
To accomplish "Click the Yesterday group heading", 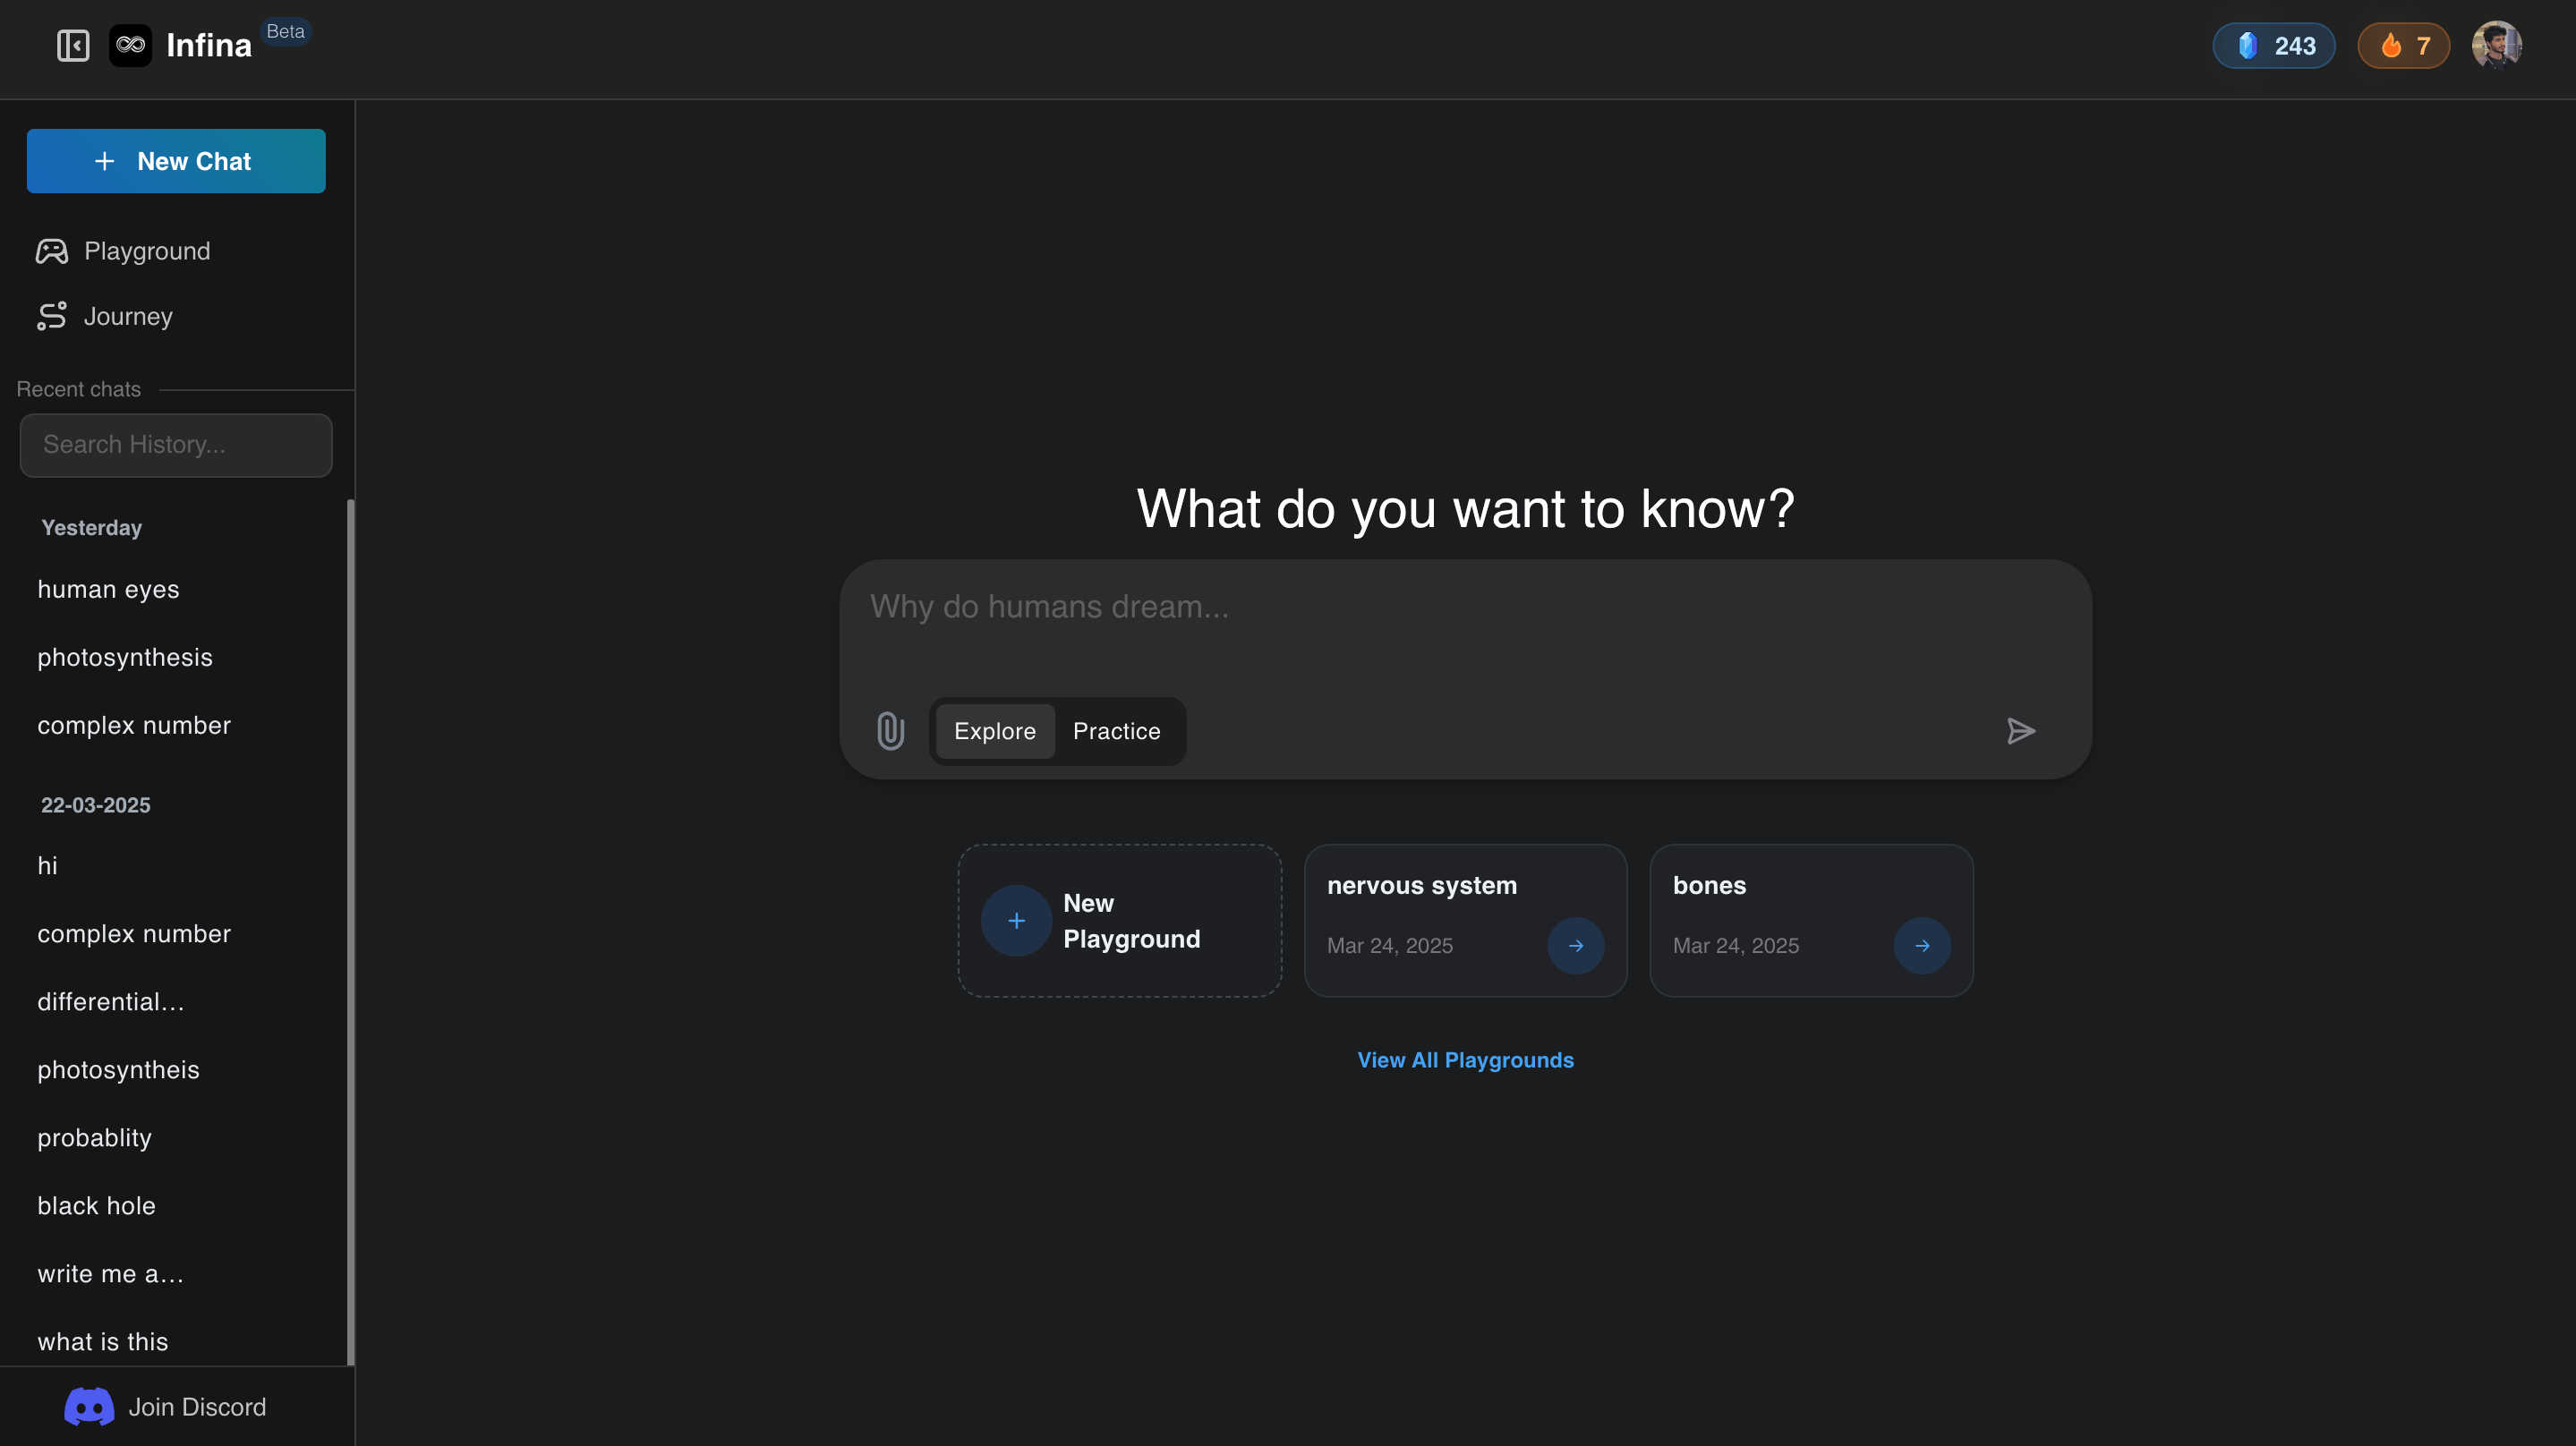I will [92, 528].
